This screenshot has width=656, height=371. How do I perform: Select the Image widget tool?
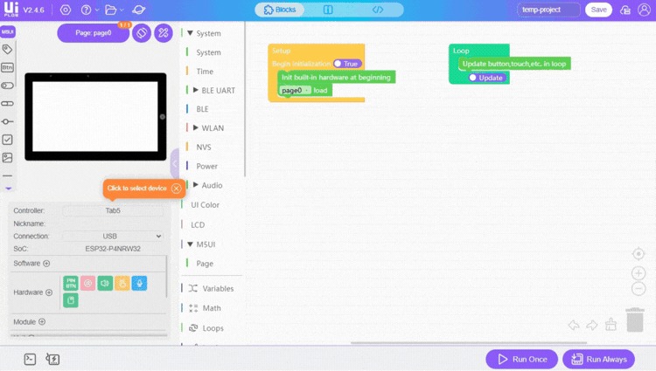coord(7,157)
